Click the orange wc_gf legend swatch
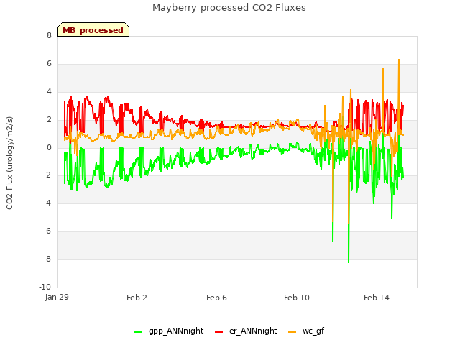The image size is (460, 345). tap(293, 332)
